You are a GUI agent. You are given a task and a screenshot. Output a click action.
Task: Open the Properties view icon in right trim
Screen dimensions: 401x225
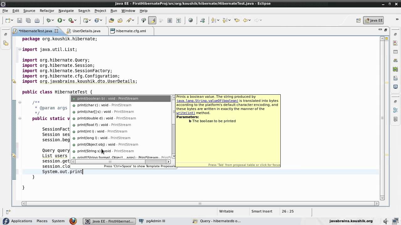click(395, 52)
